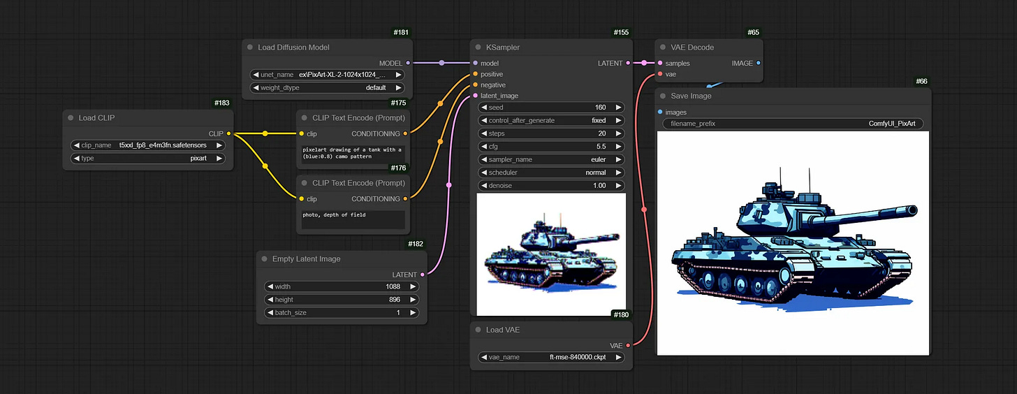Open the sampler_name dropdown showing euler
Viewport: 1017px width, 394px height.
[x=552, y=159]
